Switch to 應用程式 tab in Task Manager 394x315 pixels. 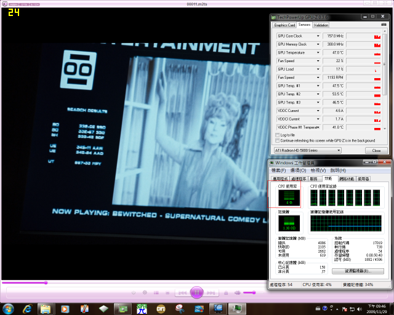[x=281, y=179]
